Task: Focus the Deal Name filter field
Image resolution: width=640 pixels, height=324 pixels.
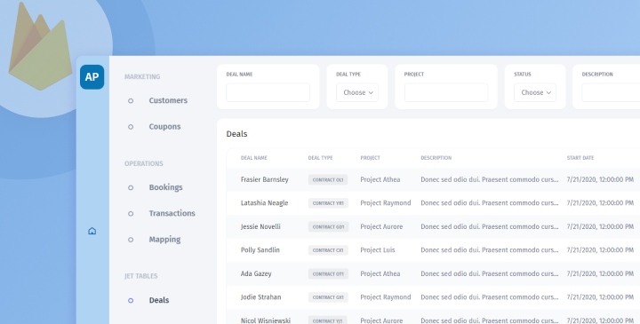Action: 268,92
